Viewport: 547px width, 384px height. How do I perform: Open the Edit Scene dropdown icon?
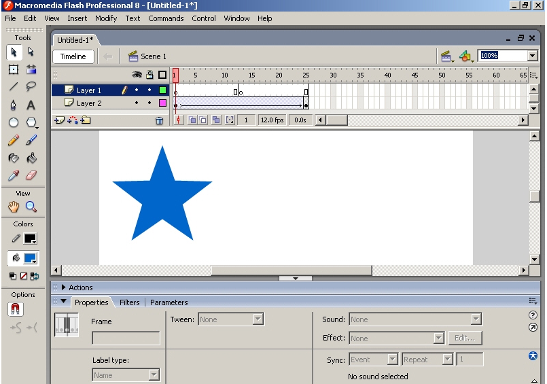point(447,56)
